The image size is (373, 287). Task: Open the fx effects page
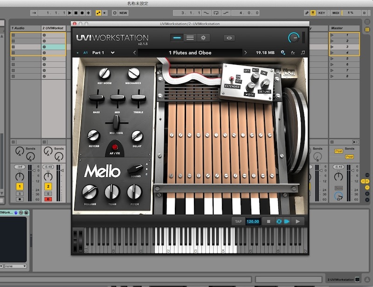coord(293,53)
